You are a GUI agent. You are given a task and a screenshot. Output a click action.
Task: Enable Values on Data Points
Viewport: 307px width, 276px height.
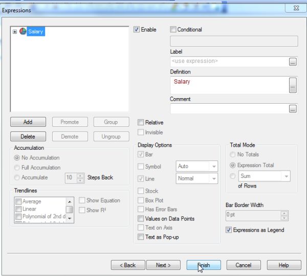pyautogui.click(x=141, y=218)
